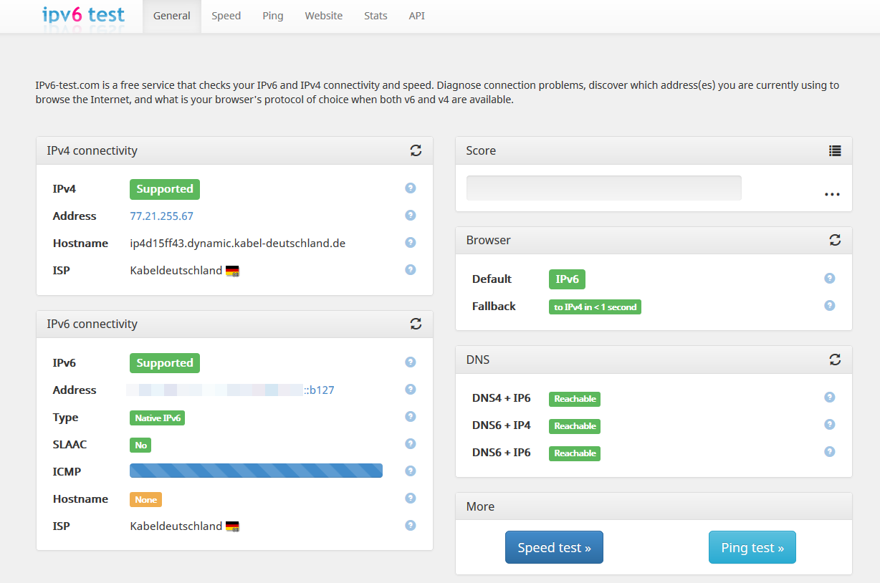This screenshot has height=583, width=880.
Task: Open the Ping tab
Action: (273, 16)
